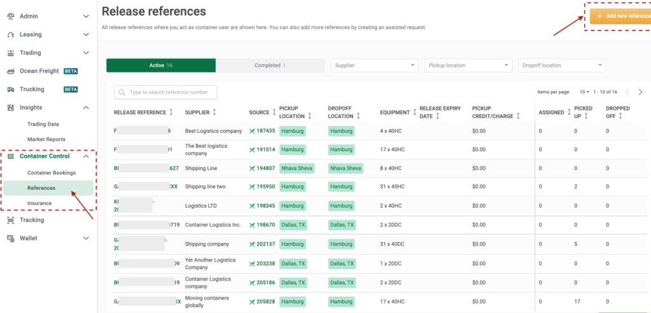This screenshot has width=651, height=313.
Task: Expand the Leasing menu section
Action: coord(86,34)
